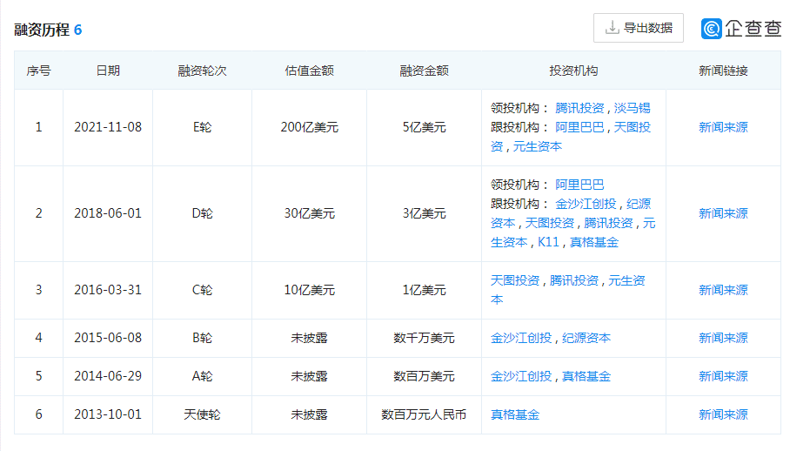The width and height of the screenshot is (790, 451).
Task: Open 新闻来源 link for 2013-10-01
Action: (x=723, y=414)
